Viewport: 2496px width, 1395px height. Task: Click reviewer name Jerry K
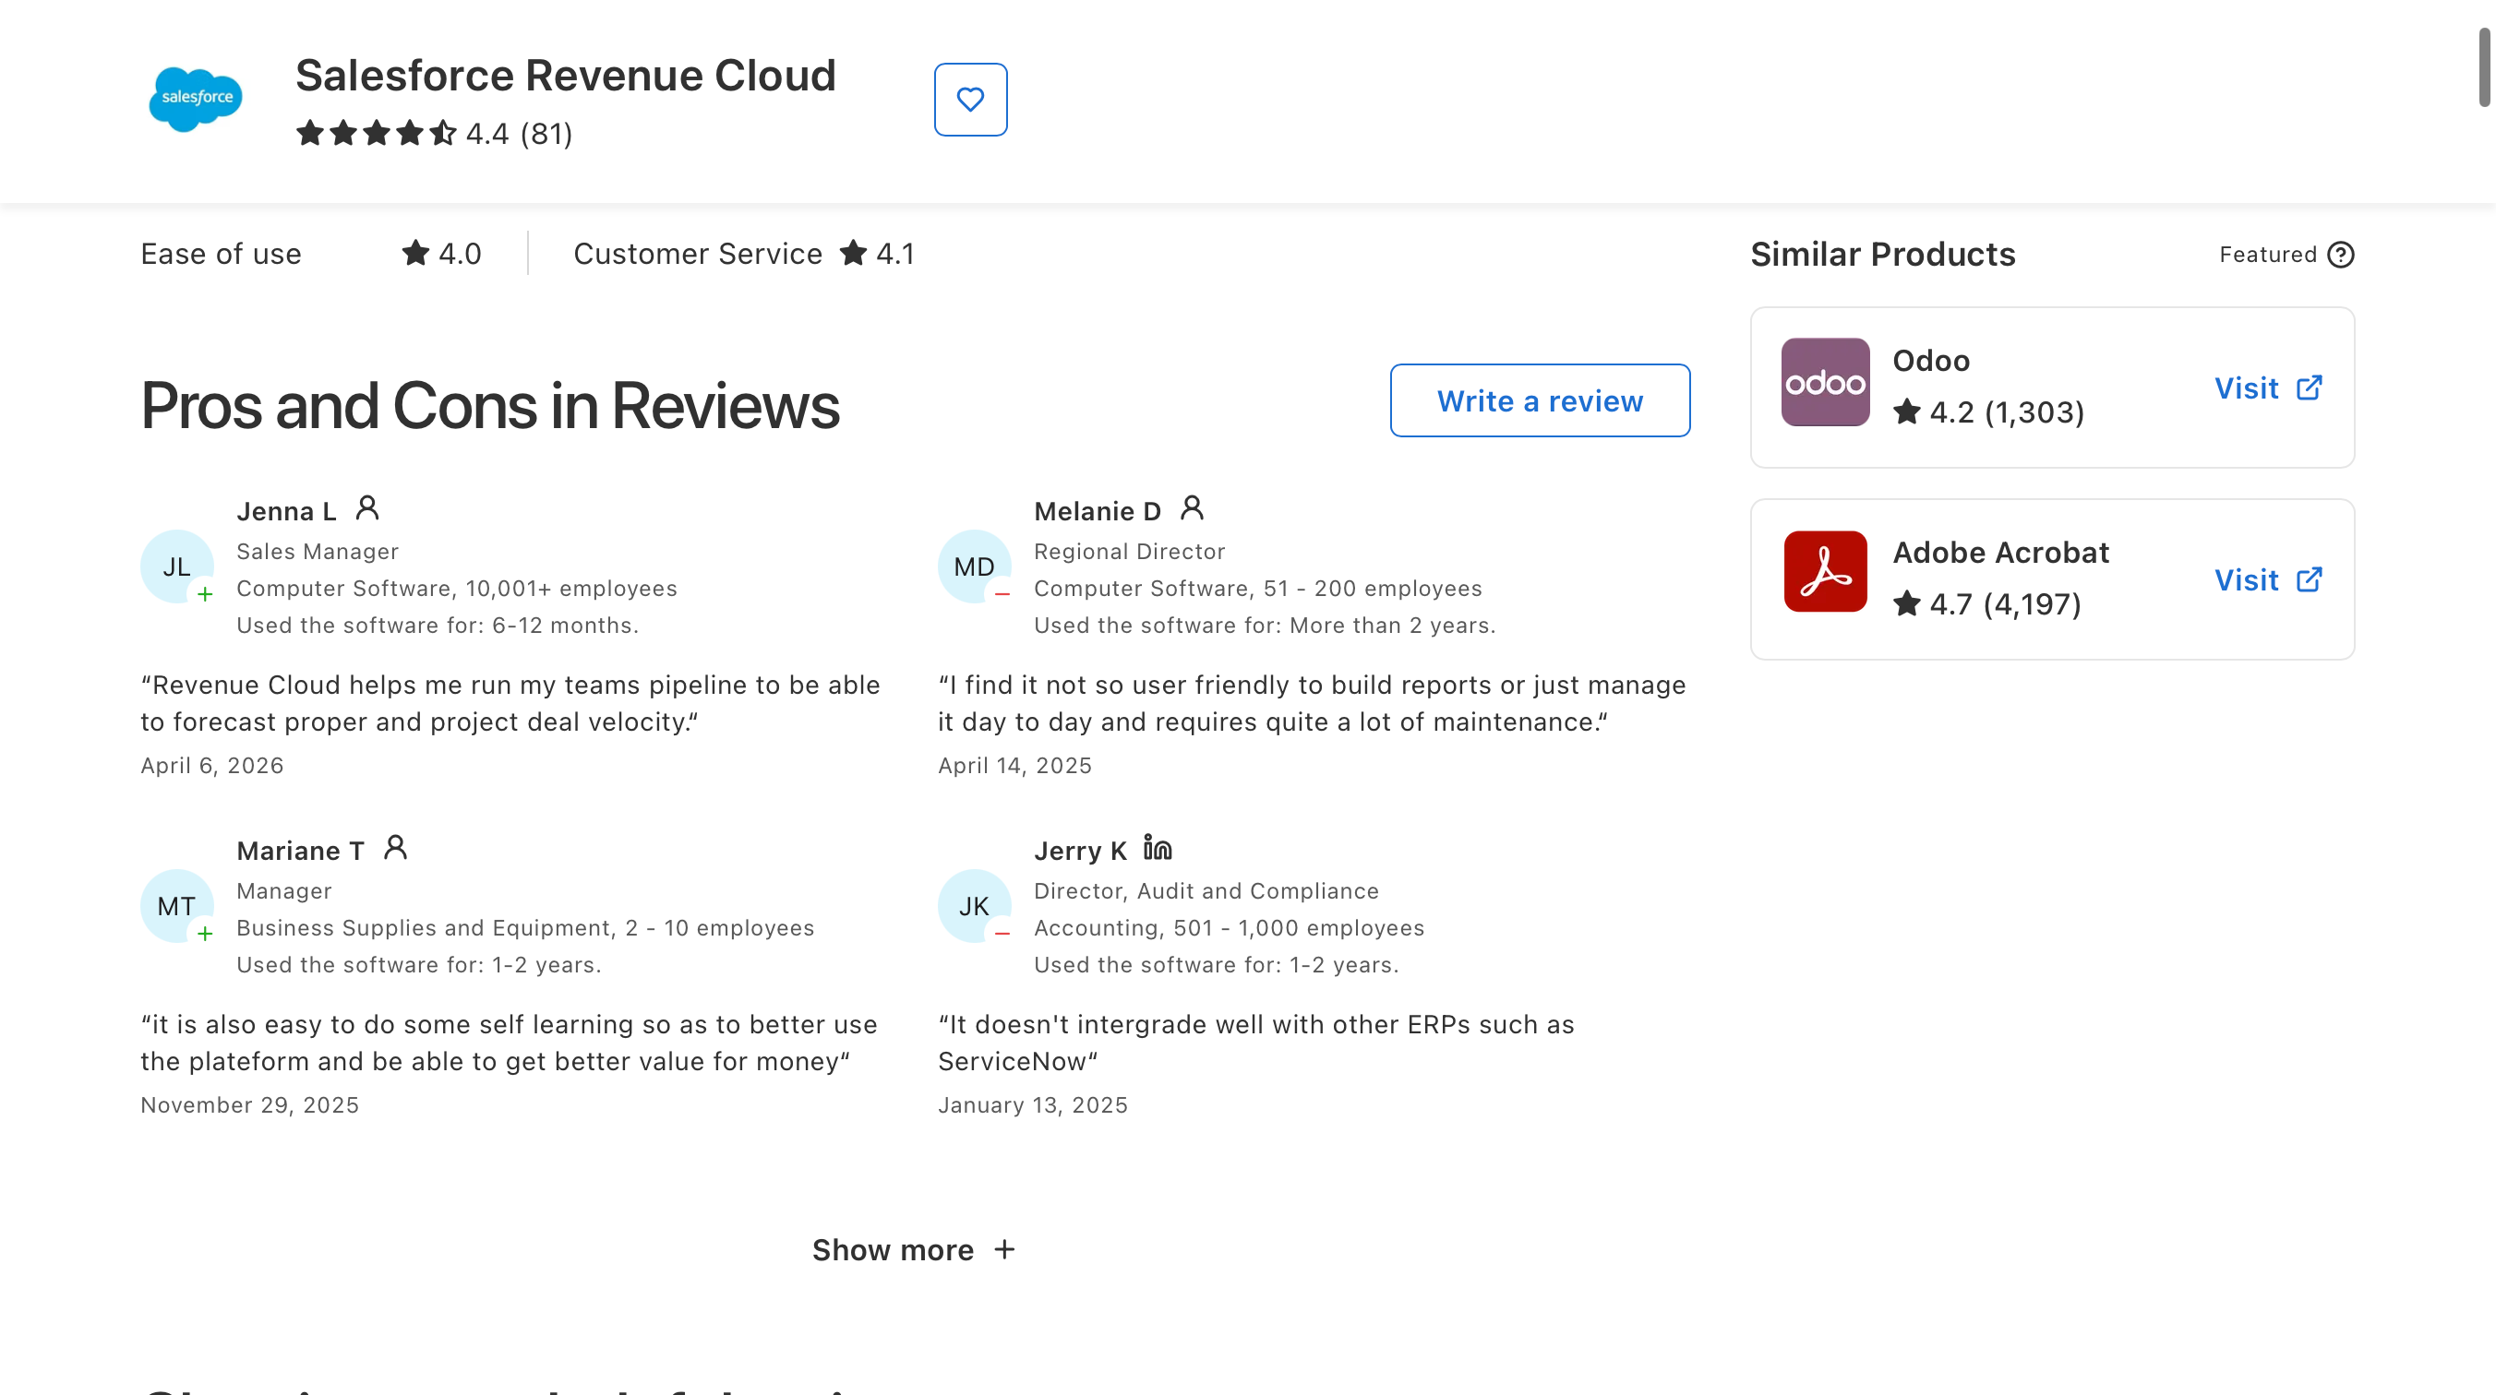[1080, 851]
